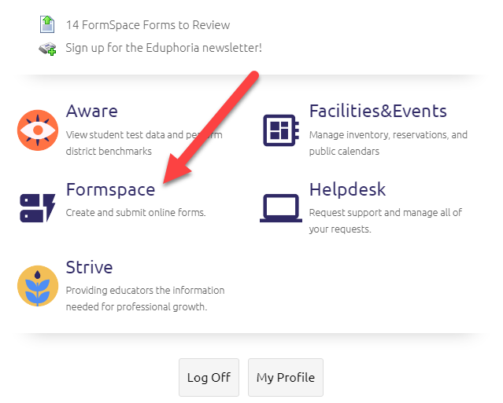Click the Helpdesk laptop icon
The height and width of the screenshot is (403, 503).
pos(281,207)
